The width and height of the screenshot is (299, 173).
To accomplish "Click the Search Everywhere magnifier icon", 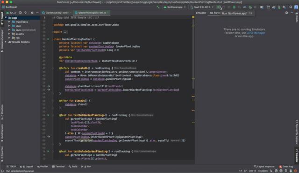I will 291,7.
